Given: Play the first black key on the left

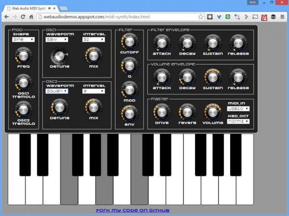Looking at the screenshot, I should tap(25, 155).
